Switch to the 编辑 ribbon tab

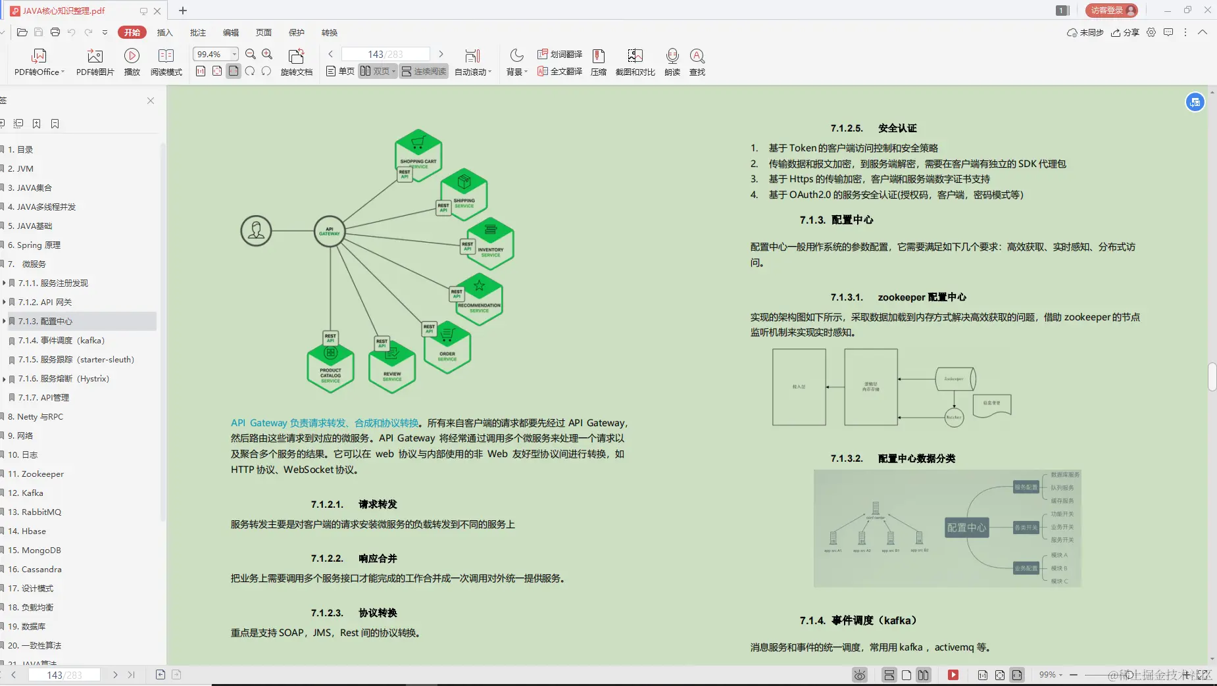click(230, 32)
